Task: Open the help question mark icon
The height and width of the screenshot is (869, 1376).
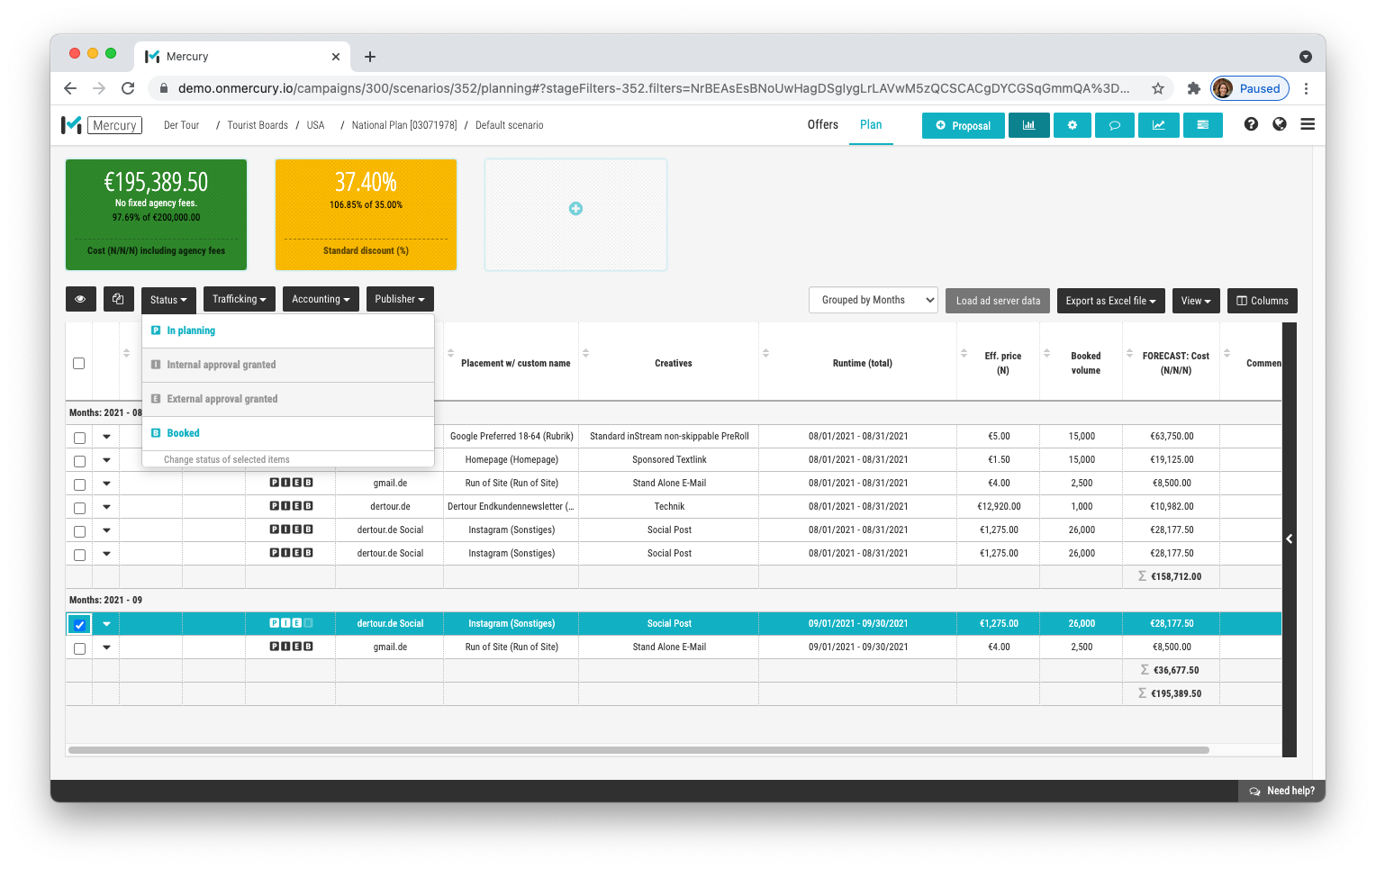Action: coord(1251,124)
